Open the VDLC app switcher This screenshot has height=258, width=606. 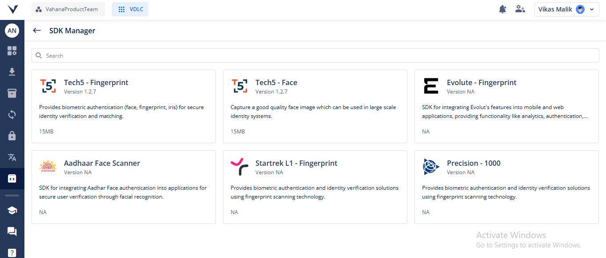point(130,9)
